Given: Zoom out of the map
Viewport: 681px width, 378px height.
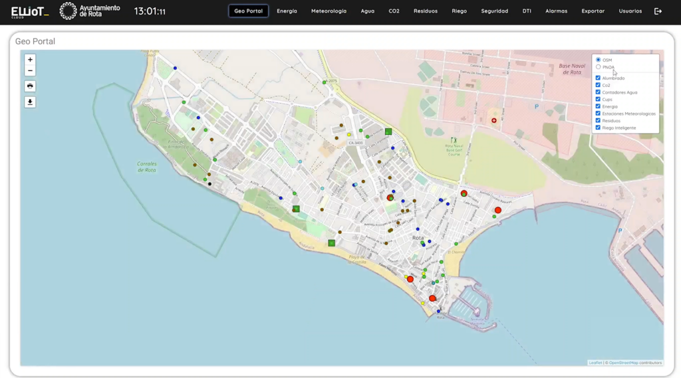Looking at the screenshot, I should pyautogui.click(x=30, y=71).
